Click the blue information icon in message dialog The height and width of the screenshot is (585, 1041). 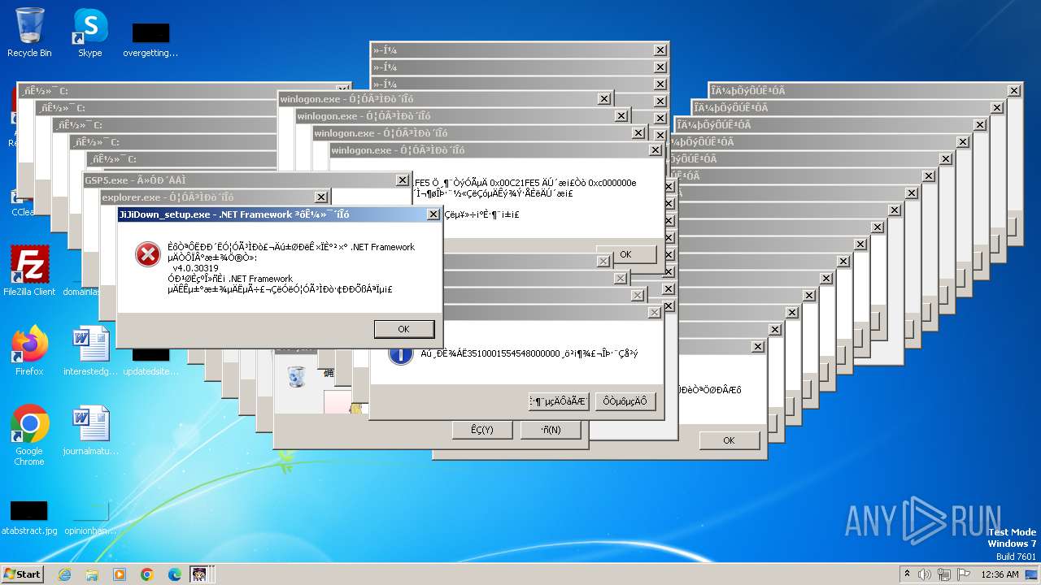pyautogui.click(x=400, y=353)
